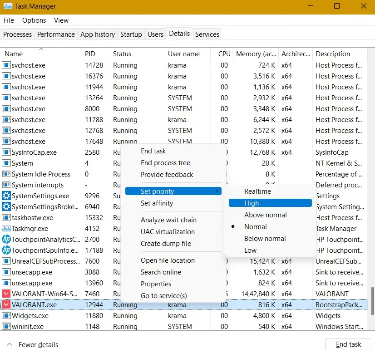Click the VALORANT.exe red process icon
375x353 pixels.
point(6,305)
